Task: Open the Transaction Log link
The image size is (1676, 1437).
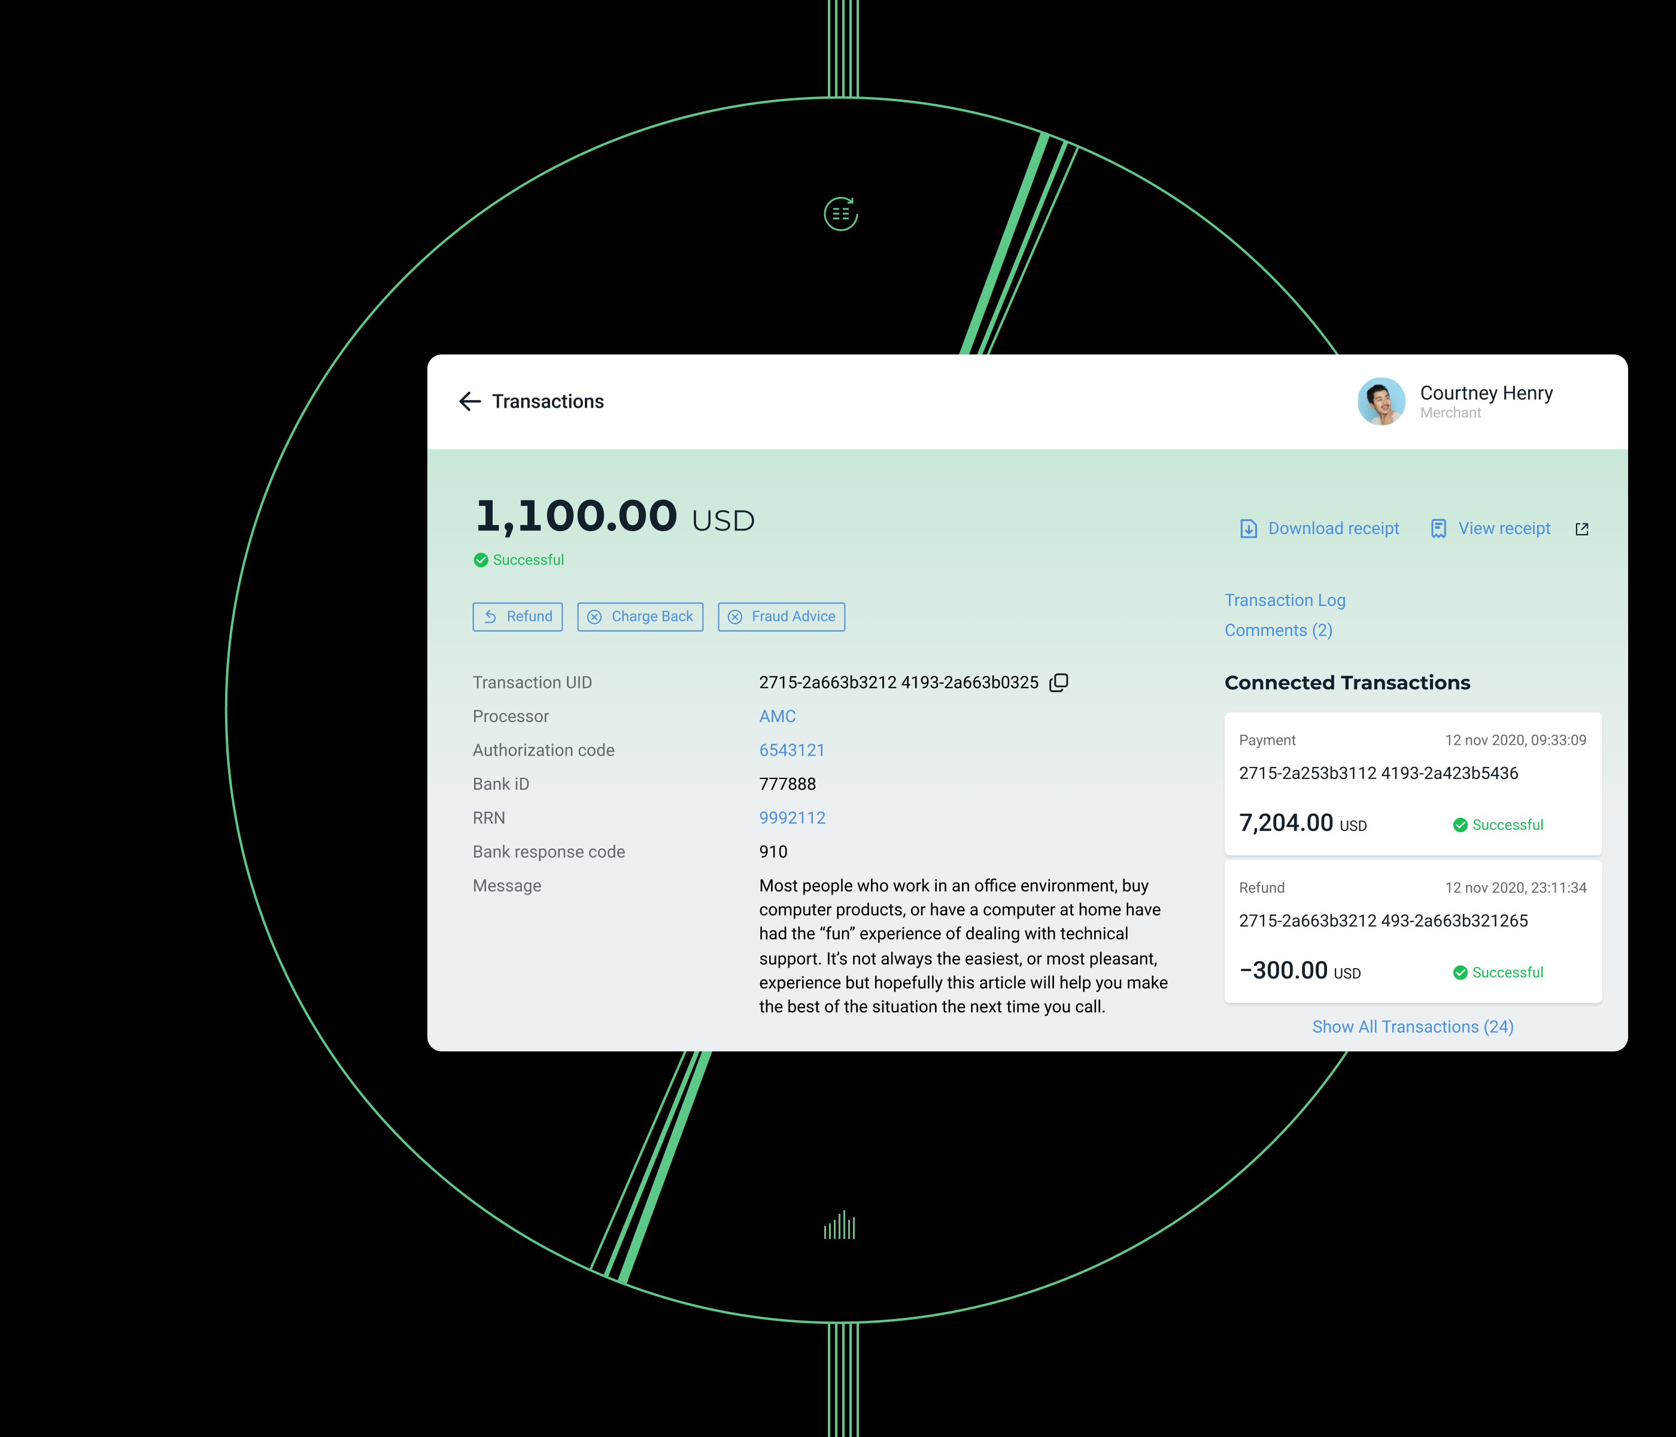Action: pyautogui.click(x=1285, y=601)
